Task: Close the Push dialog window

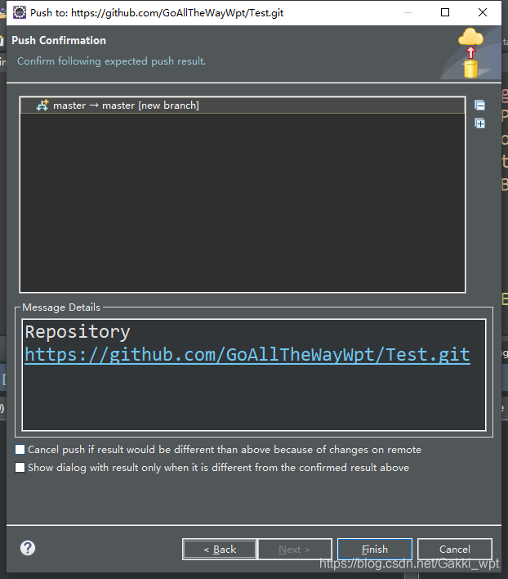Action: pos(483,12)
